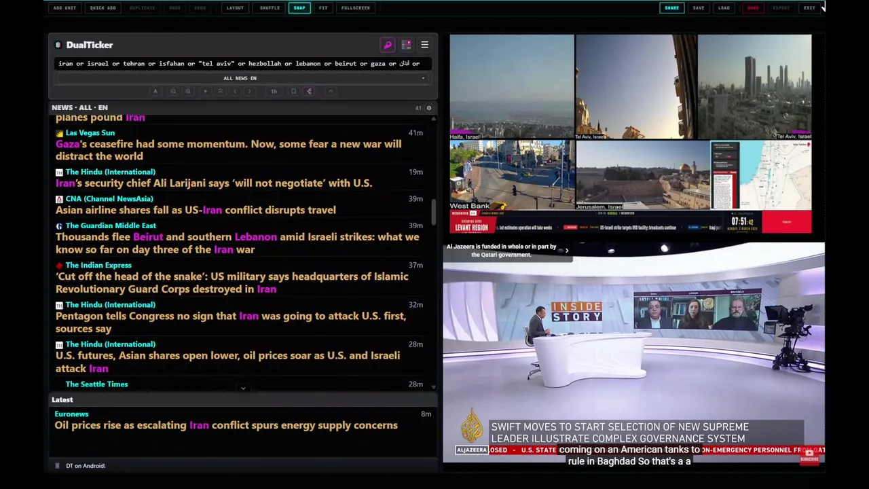Click the zoom out magnifier icon
Image resolution: width=869 pixels, height=489 pixels.
[173, 91]
